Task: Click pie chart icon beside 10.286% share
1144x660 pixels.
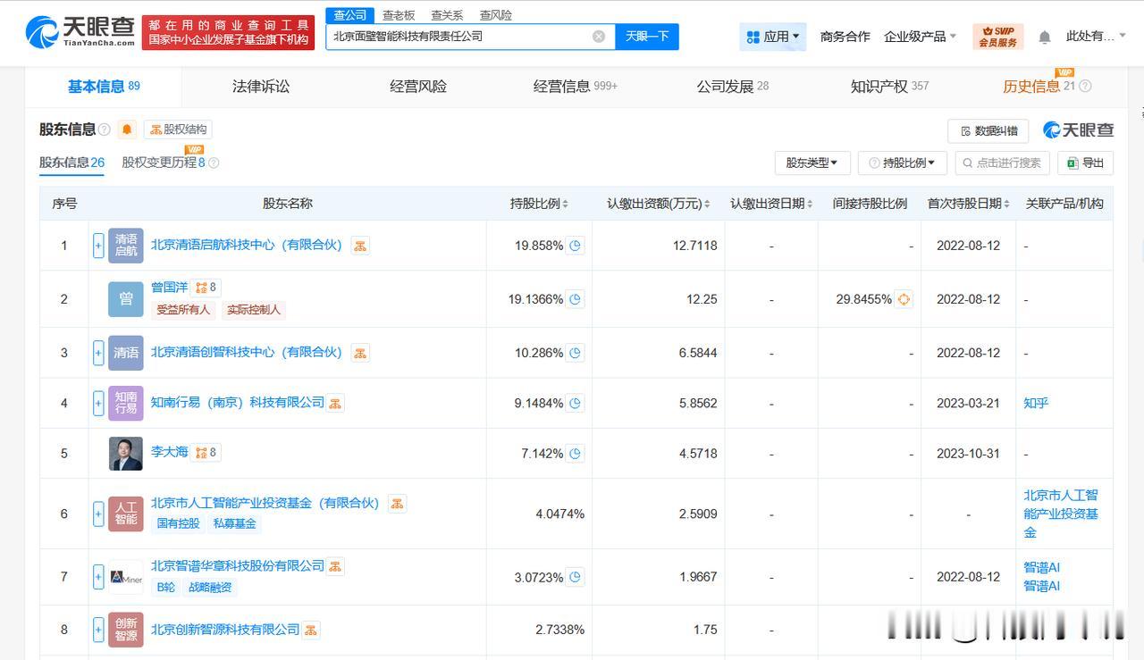Action: (576, 353)
